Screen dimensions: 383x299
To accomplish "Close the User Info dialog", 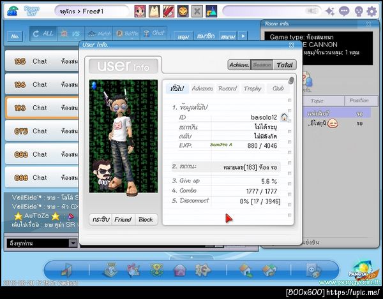I will point(292,45).
